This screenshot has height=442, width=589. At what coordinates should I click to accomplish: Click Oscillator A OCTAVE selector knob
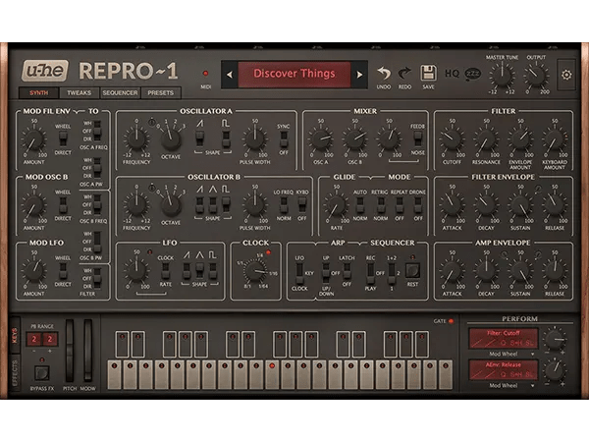(171, 138)
